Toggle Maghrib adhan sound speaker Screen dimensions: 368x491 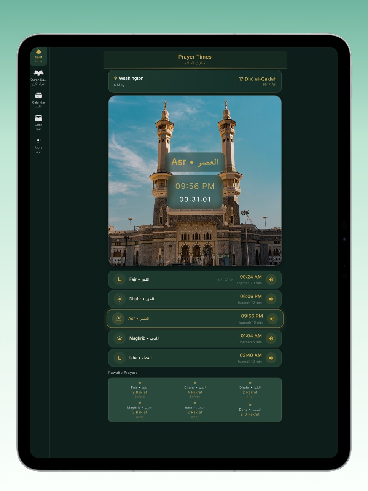pyautogui.click(x=271, y=338)
